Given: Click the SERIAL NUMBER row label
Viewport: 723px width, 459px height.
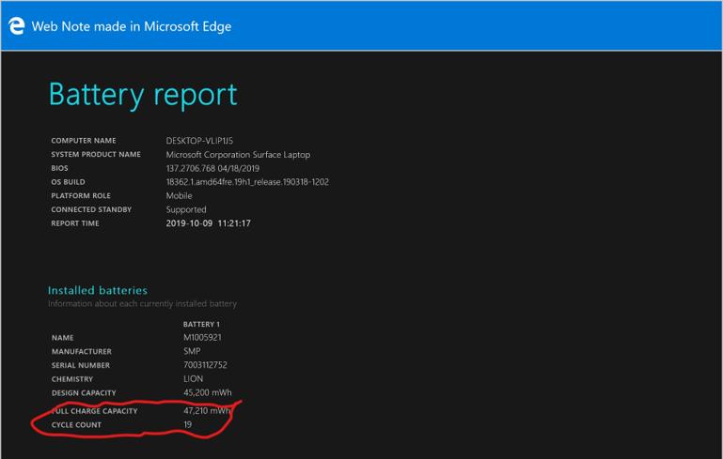Looking at the screenshot, I should coord(81,365).
